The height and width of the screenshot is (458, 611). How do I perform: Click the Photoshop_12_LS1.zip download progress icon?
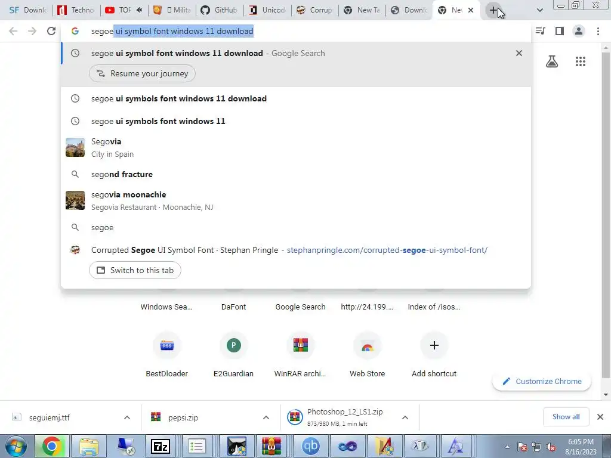pyautogui.click(x=295, y=417)
